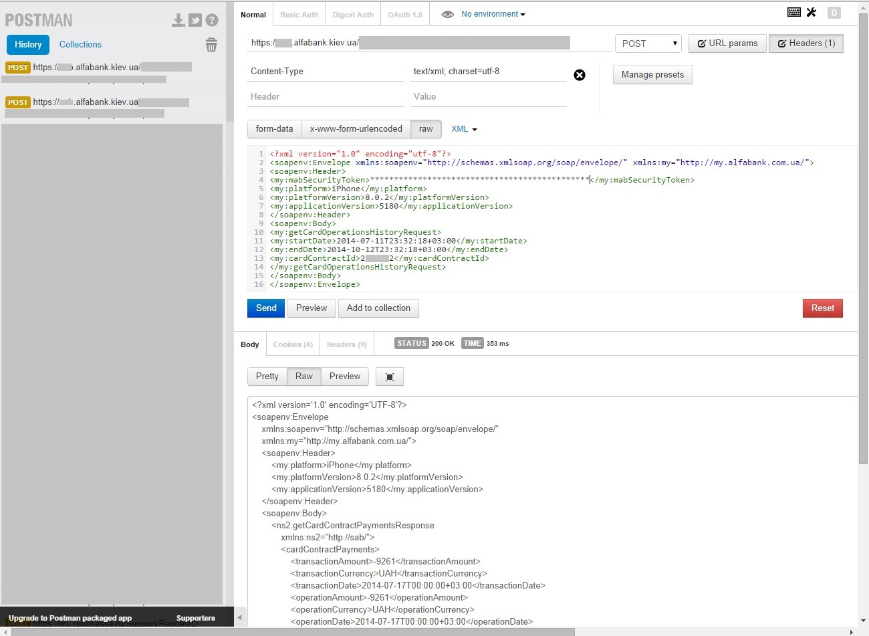Viewport: 869px width, 636px height.
Task: Click Upgrade to Postman packaged app
Action: tap(70, 618)
